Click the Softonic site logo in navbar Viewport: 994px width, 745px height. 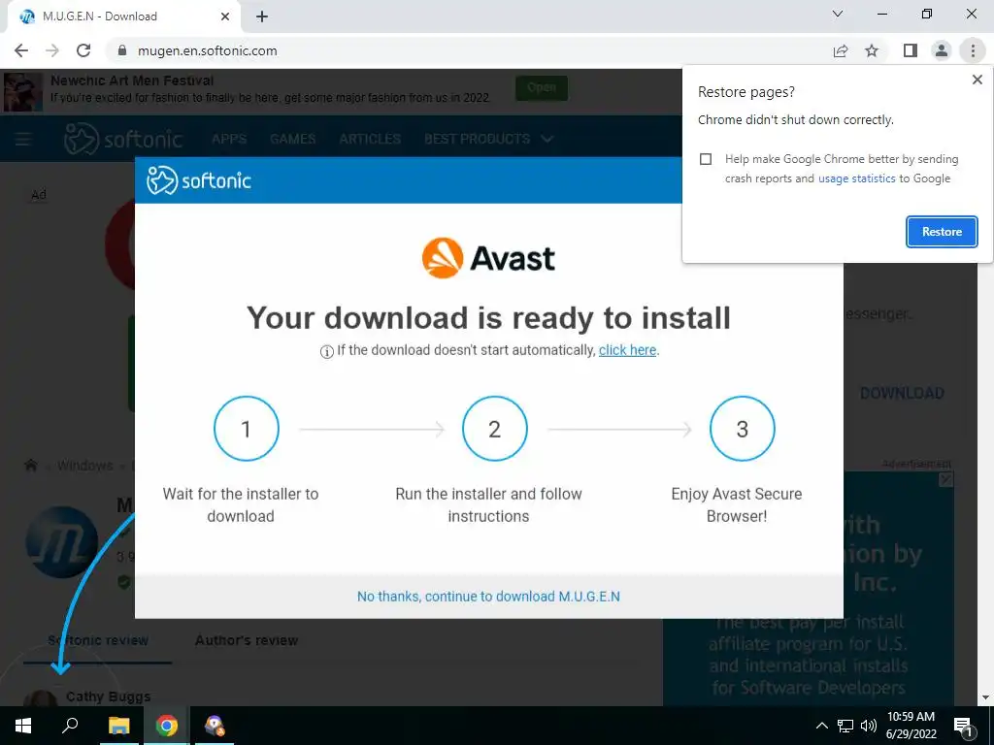pyautogui.click(x=123, y=139)
